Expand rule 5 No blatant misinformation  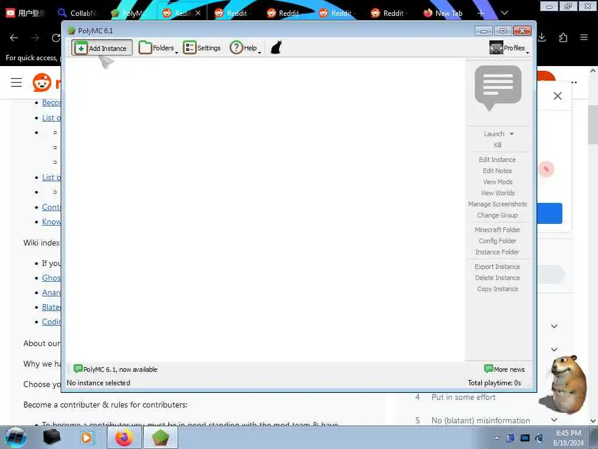(554, 420)
